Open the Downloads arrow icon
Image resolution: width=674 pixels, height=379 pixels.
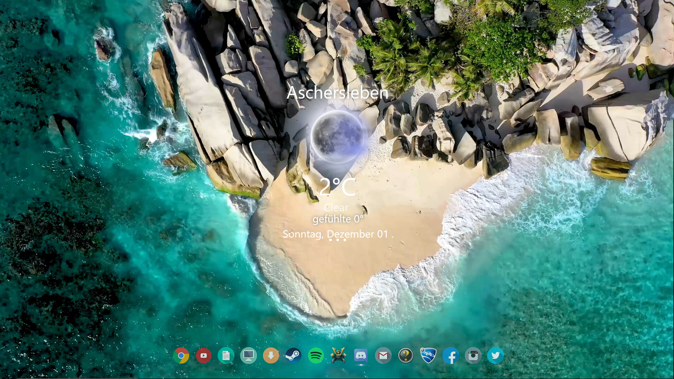point(271,356)
